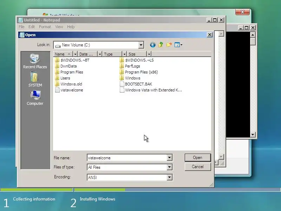Screen dimensions: 281x211
Task: Open the Date column filter arrow
Action: point(100,54)
